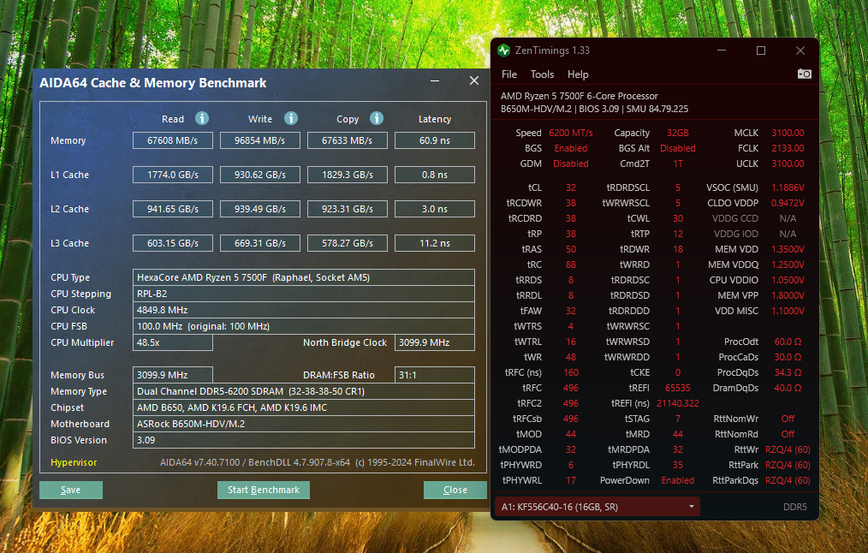The height and width of the screenshot is (553, 868).
Task: Click the ZenTimings app logo icon
Action: pos(503,51)
